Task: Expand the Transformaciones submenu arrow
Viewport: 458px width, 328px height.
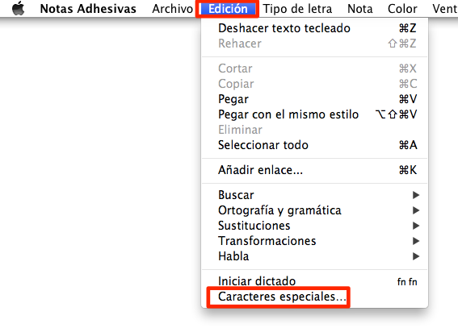Action: [x=416, y=241]
